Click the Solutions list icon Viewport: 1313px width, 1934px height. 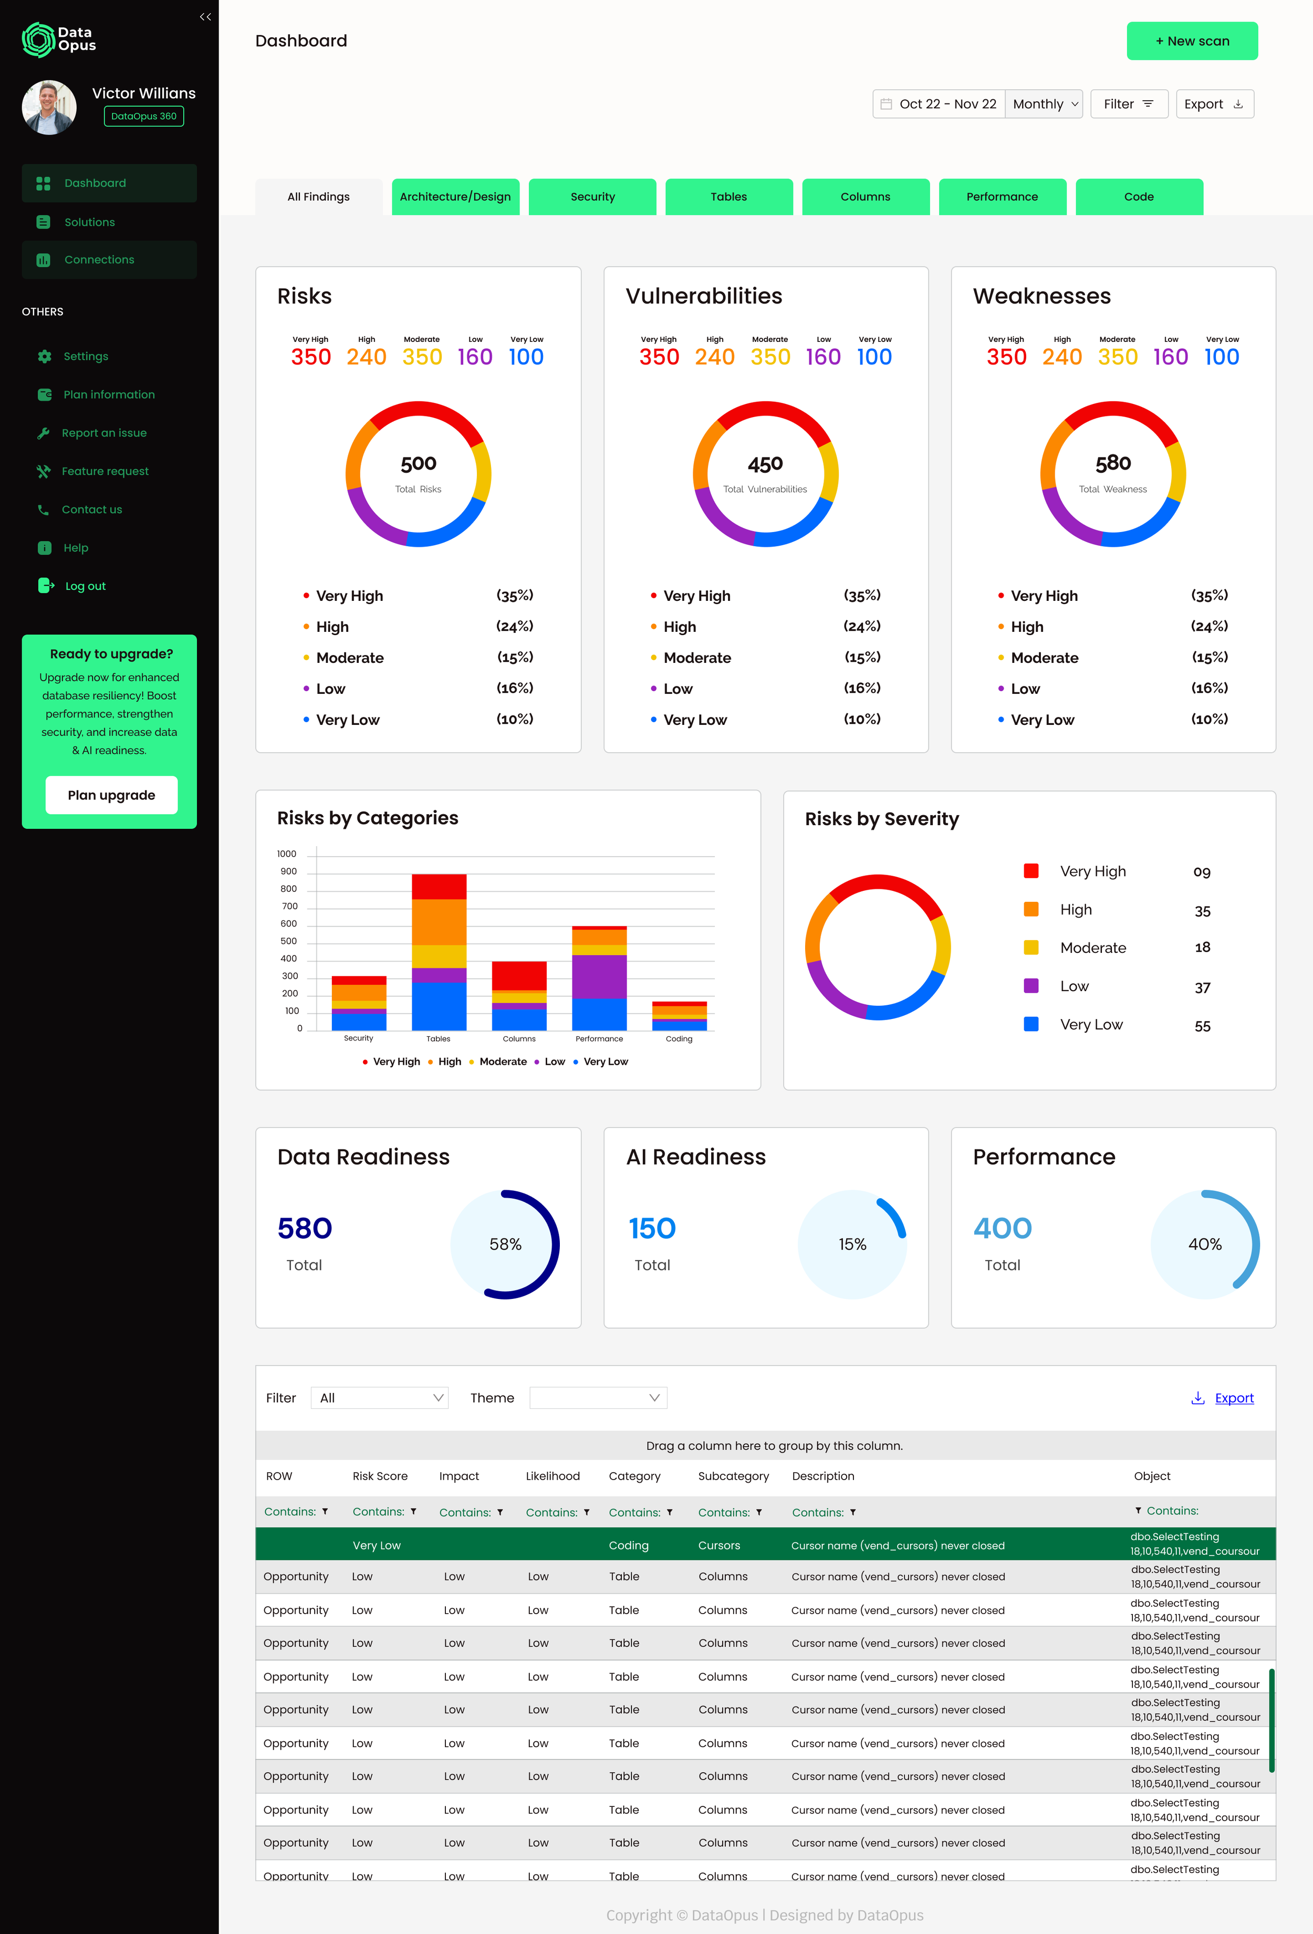[x=43, y=222]
